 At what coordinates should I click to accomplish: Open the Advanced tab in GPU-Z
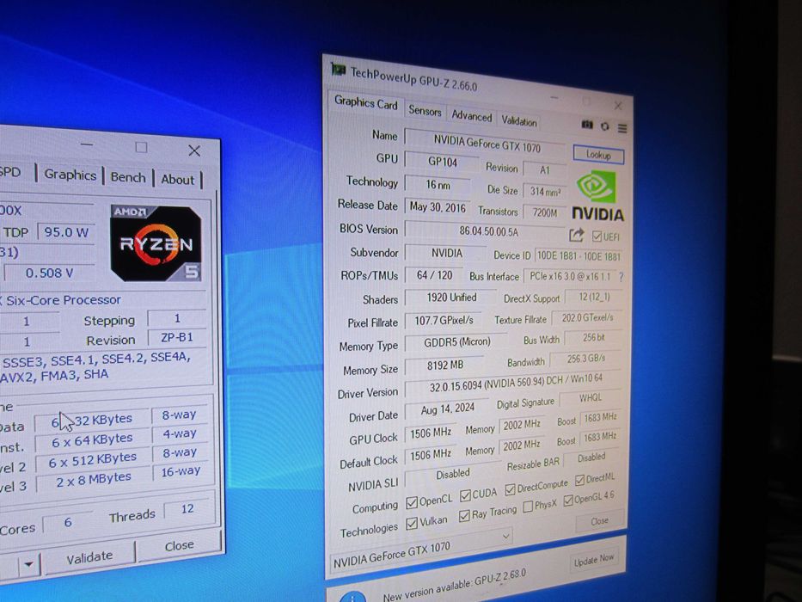(x=471, y=116)
